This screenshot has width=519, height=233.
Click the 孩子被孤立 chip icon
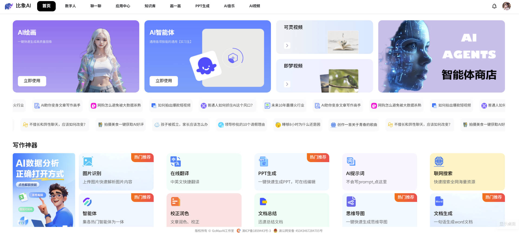pyautogui.click(x=157, y=125)
